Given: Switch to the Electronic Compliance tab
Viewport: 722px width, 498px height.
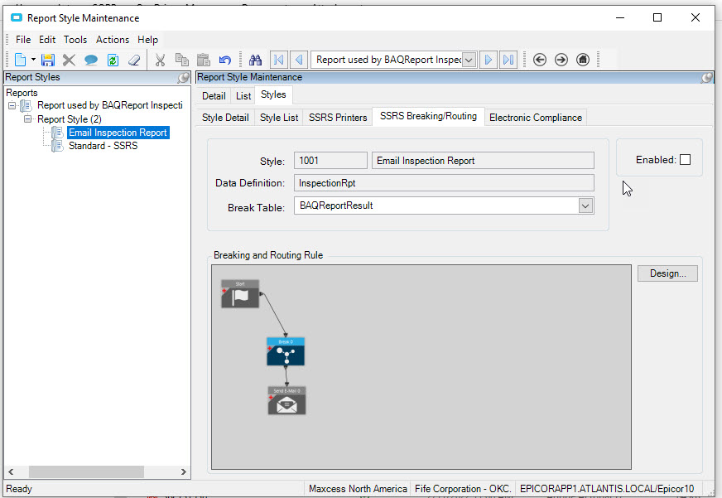Looking at the screenshot, I should click(535, 118).
